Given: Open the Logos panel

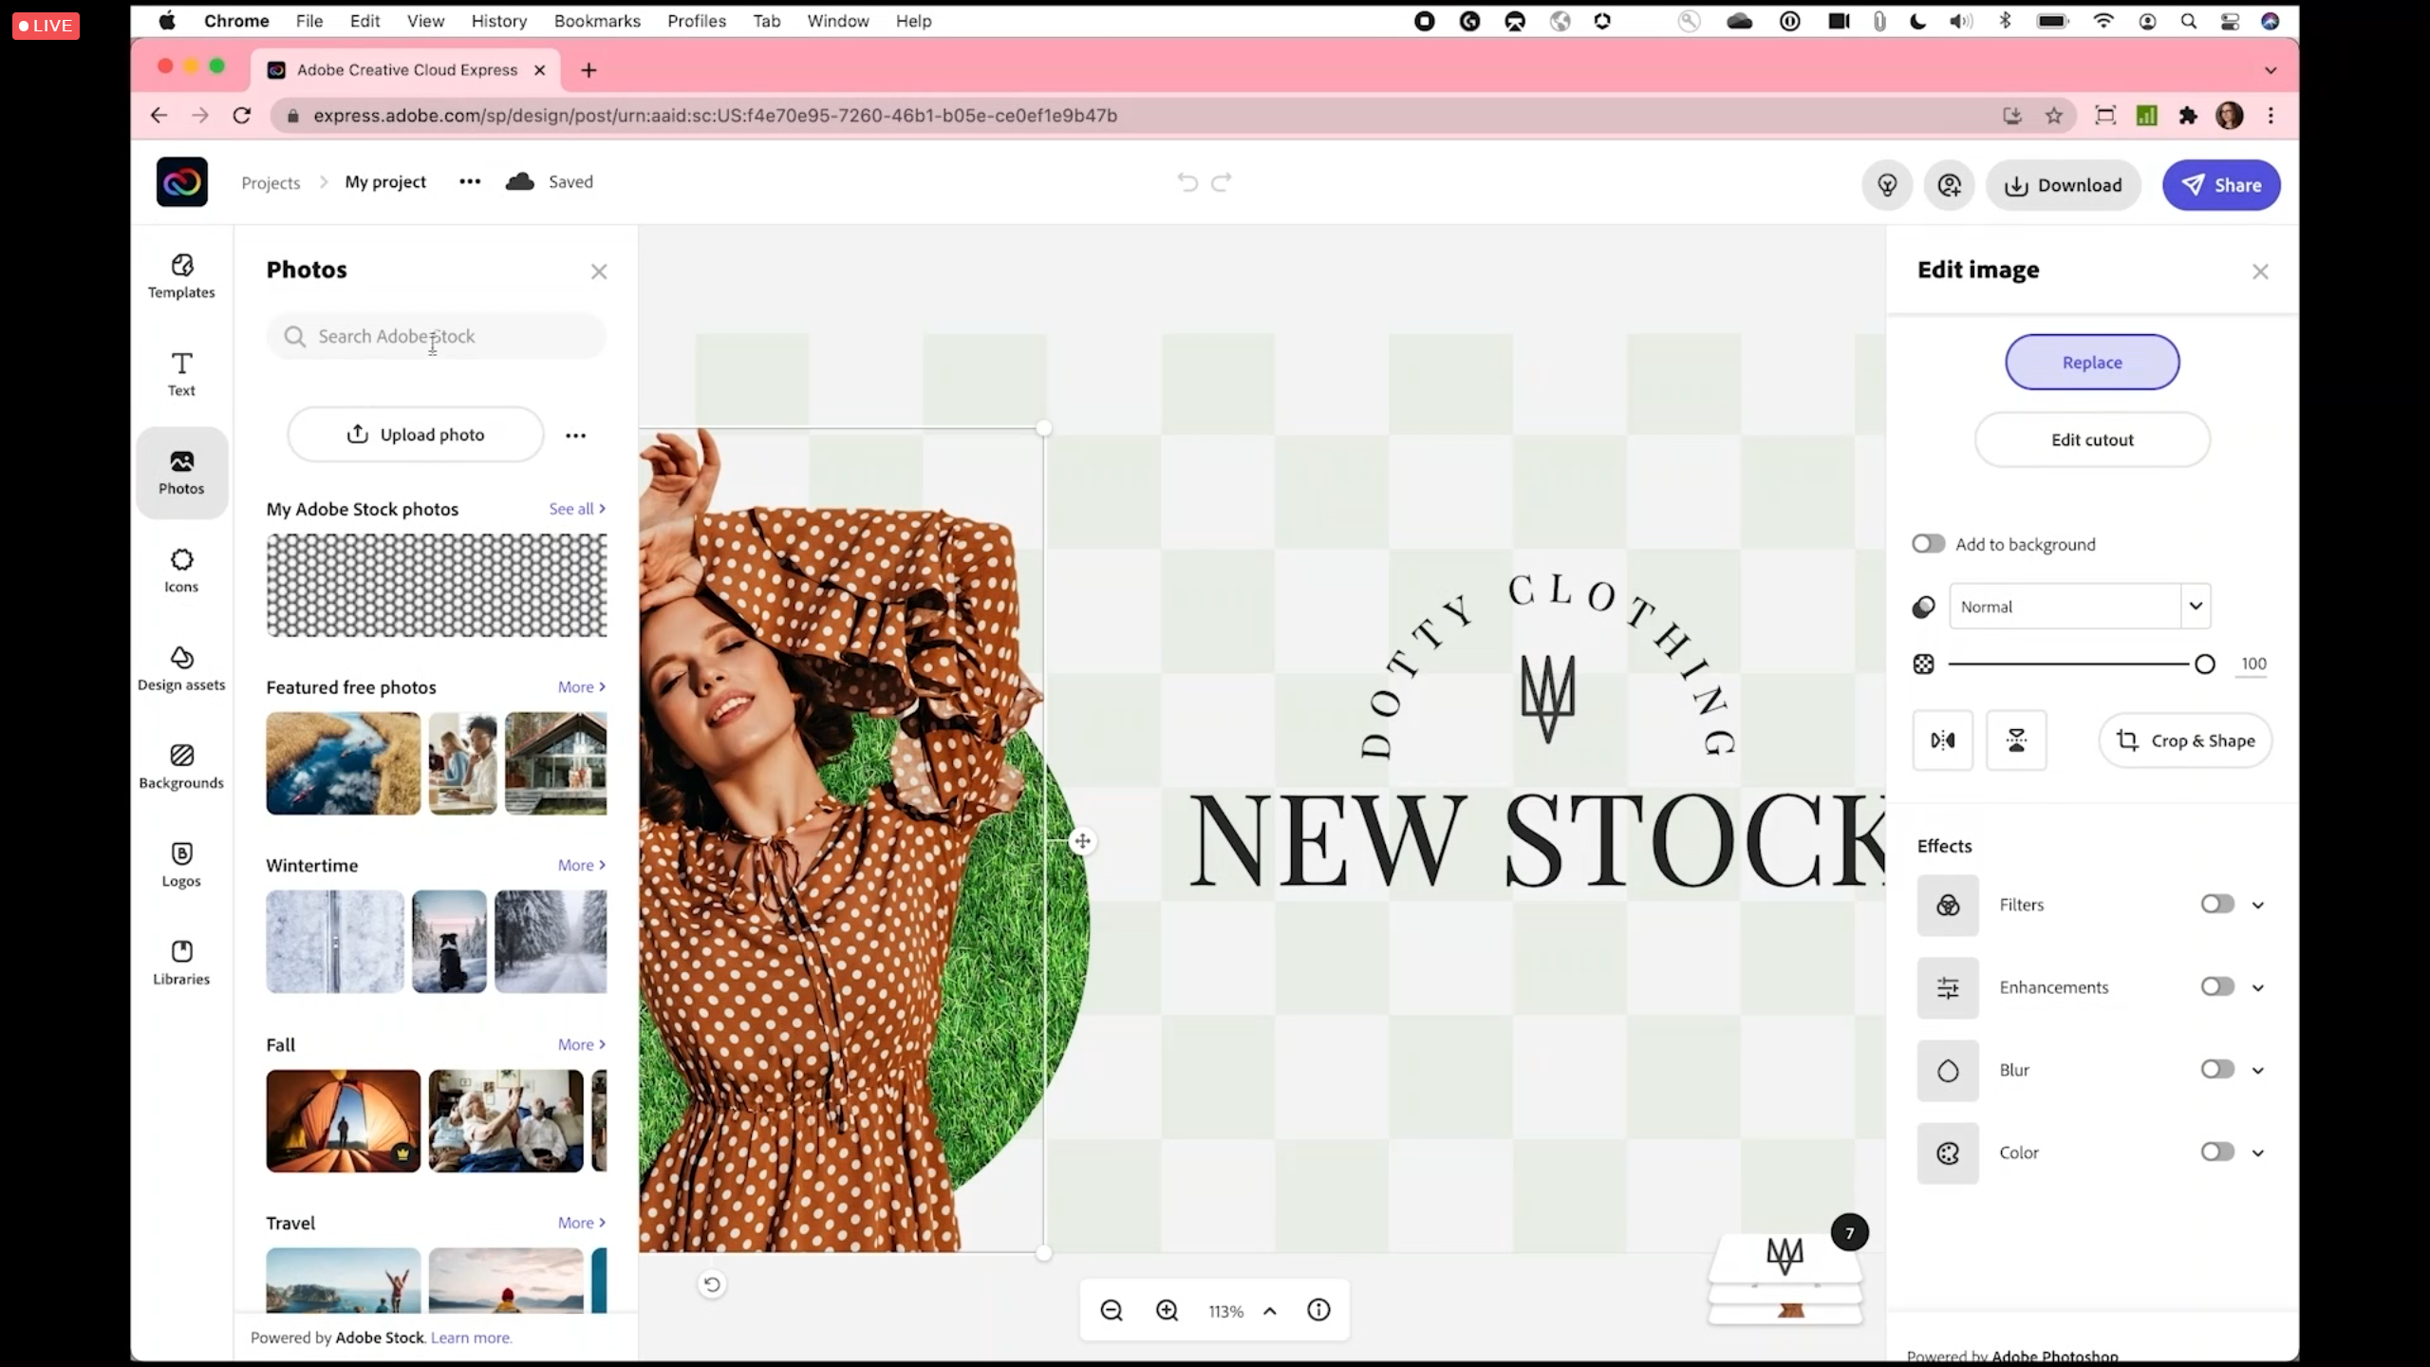Looking at the screenshot, I should (x=181, y=864).
